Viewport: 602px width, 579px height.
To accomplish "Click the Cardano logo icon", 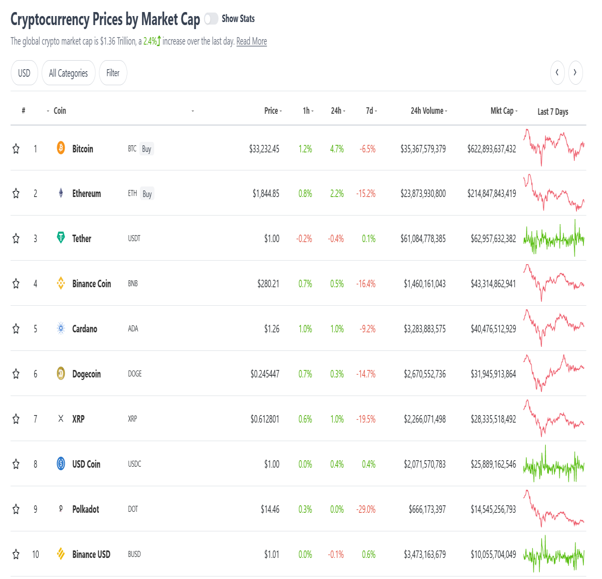I will click(x=61, y=328).
